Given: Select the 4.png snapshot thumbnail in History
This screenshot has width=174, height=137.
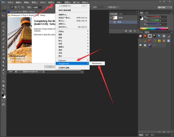Looking at the screenshot, I should point(115,18).
